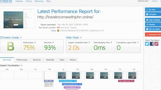The width and height of the screenshot is (161, 90).
Task: Click the Cumulative Layout Shift 0 value
Action: click(x=118, y=48)
